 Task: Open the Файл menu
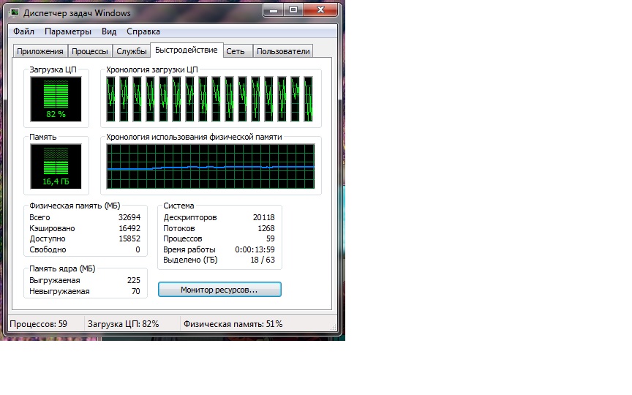(x=24, y=31)
